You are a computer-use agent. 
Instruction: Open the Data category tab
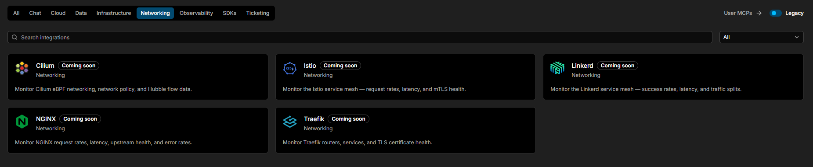click(x=81, y=13)
